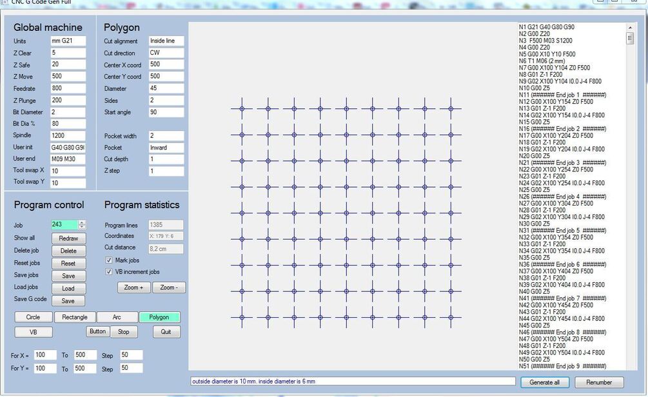
Task: Select G-code line N6 T1 M06 (2 mm)
Action: [x=542, y=61]
